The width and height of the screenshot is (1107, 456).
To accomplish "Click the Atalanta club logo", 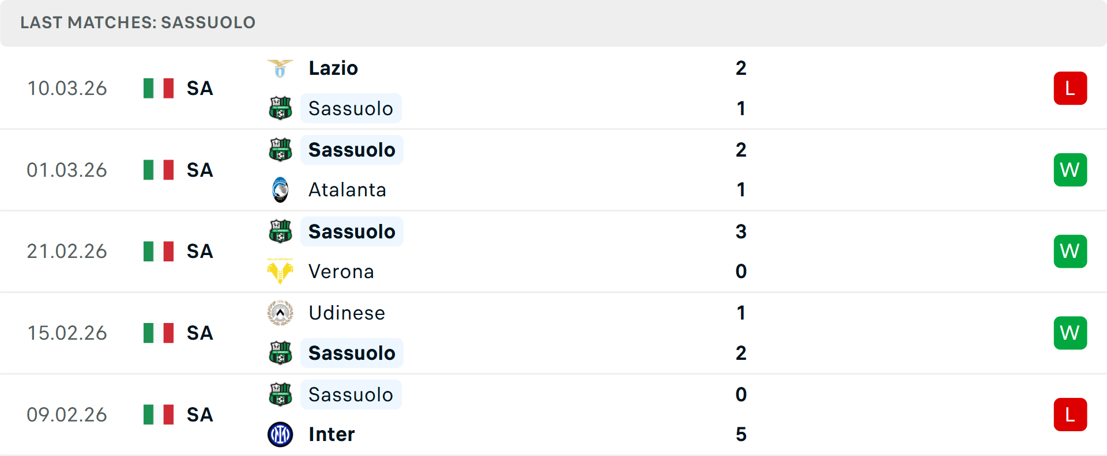I will [280, 189].
